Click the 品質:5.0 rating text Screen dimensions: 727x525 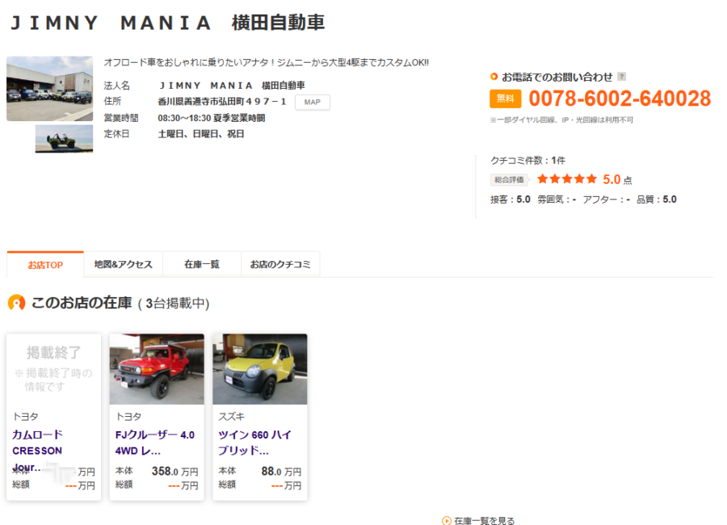[x=657, y=199]
